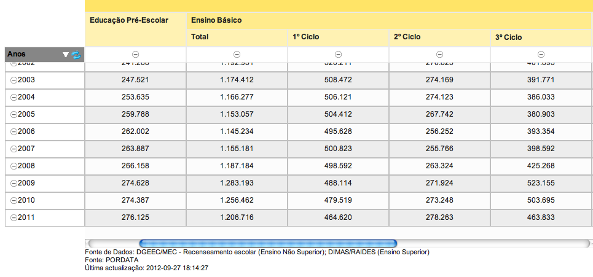
Task: Click the minus icon under Educação Pré-Escolar column
Action: click(135, 55)
